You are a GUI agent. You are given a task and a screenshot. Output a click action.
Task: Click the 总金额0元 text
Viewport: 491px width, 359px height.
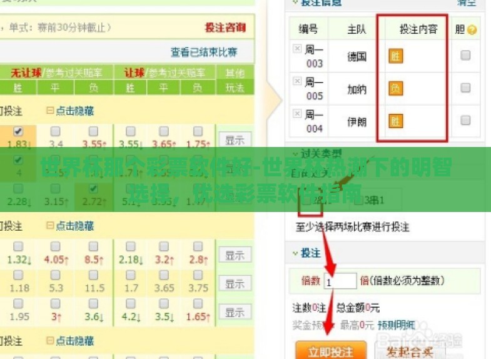[358, 308]
